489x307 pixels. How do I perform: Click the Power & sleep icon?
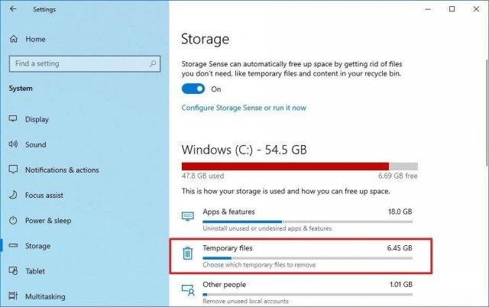point(13,221)
